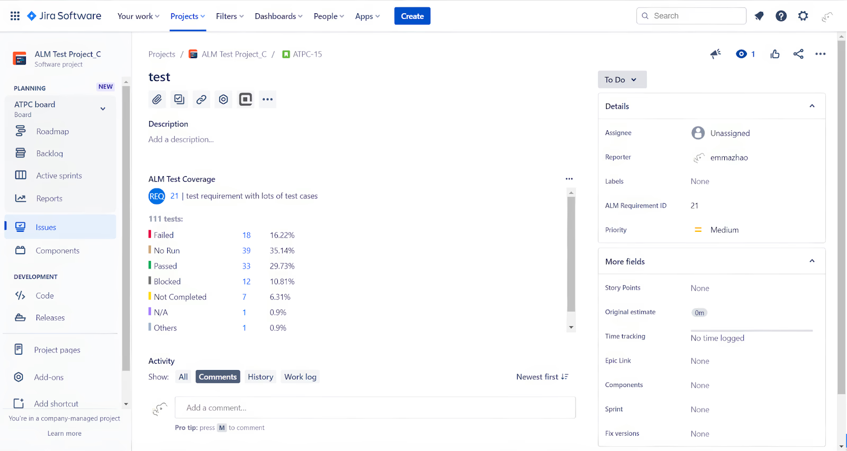Switch to Work log tab

pyautogui.click(x=300, y=377)
